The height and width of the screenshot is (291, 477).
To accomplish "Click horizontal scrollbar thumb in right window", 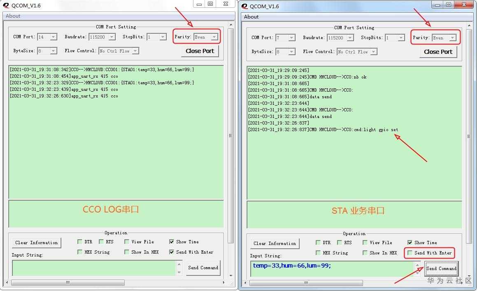I will coord(306,283).
